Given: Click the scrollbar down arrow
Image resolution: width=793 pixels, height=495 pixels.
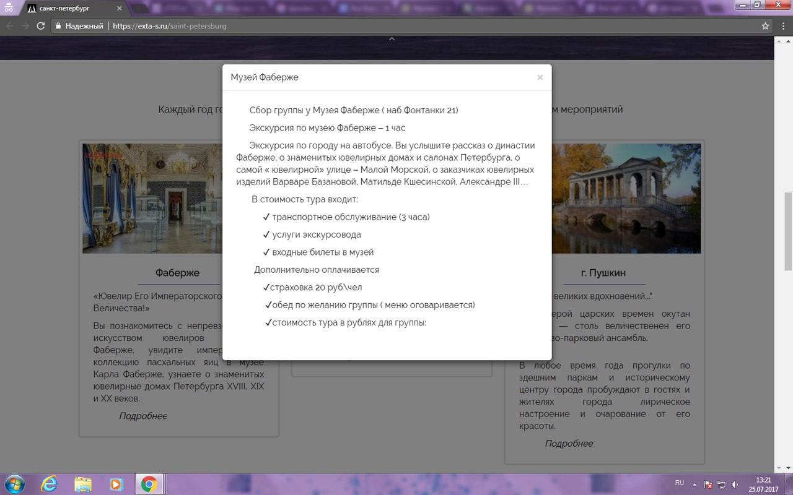Looking at the screenshot, I should [x=788, y=467].
